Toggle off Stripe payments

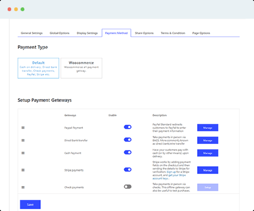click(x=128, y=169)
